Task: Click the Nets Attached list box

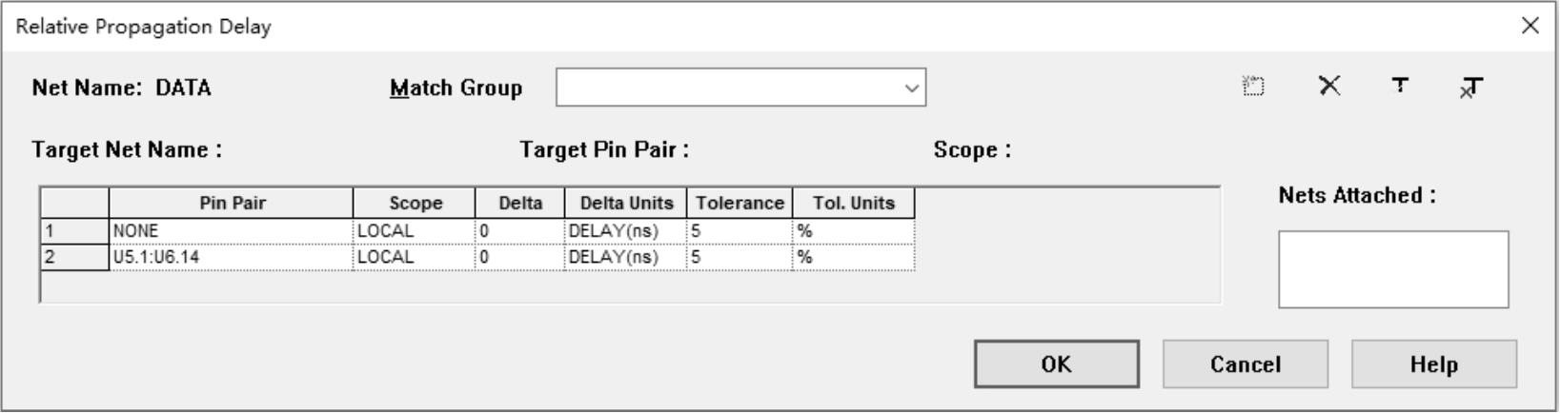Action: (x=1393, y=269)
